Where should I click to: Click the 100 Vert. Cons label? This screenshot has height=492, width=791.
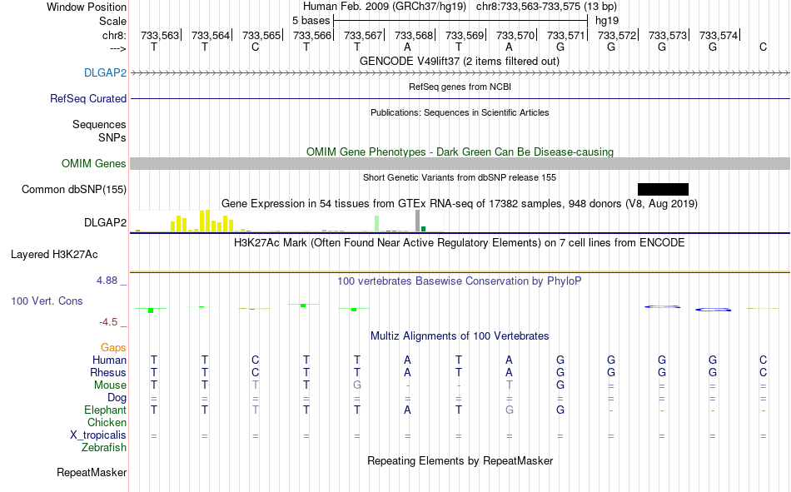[x=47, y=301]
